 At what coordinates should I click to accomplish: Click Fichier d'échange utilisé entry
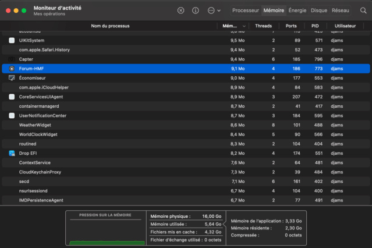click(186, 240)
